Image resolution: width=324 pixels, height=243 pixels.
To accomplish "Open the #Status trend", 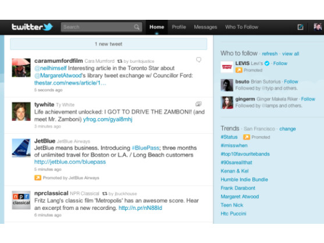I will [229, 137].
